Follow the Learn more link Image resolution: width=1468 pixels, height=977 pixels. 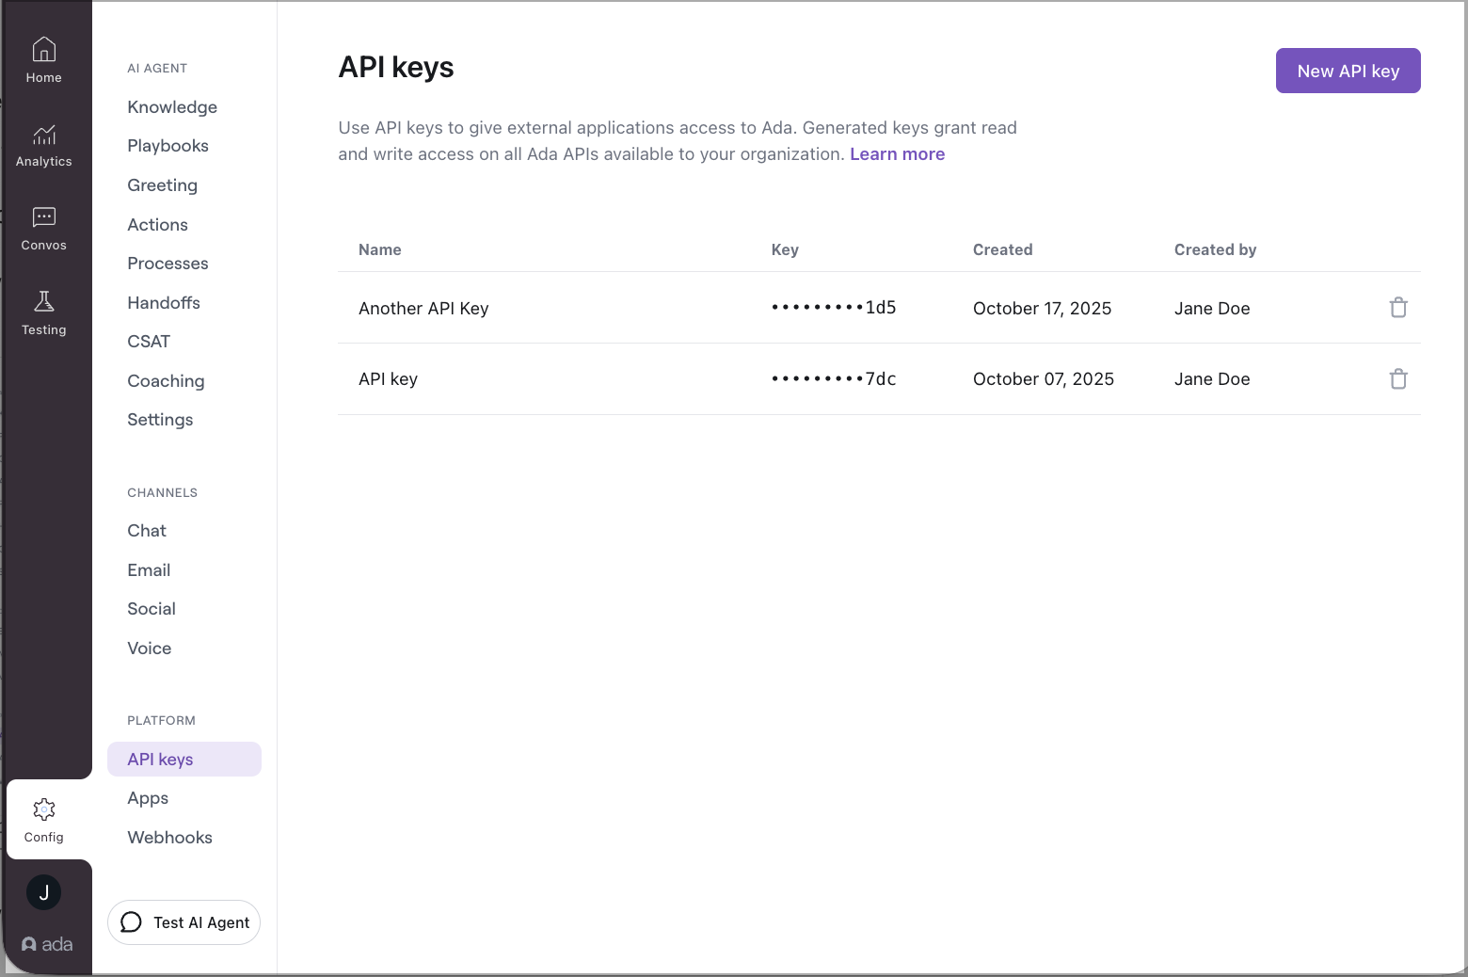pyautogui.click(x=897, y=154)
